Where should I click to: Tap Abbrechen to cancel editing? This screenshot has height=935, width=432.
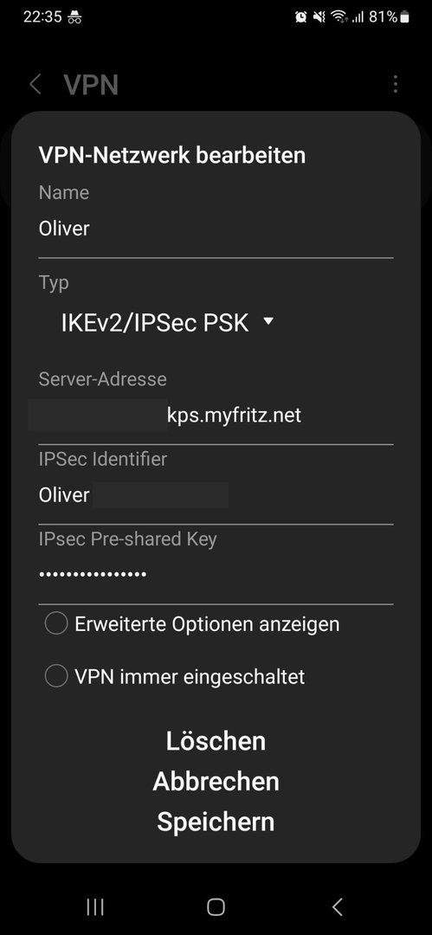(x=216, y=781)
